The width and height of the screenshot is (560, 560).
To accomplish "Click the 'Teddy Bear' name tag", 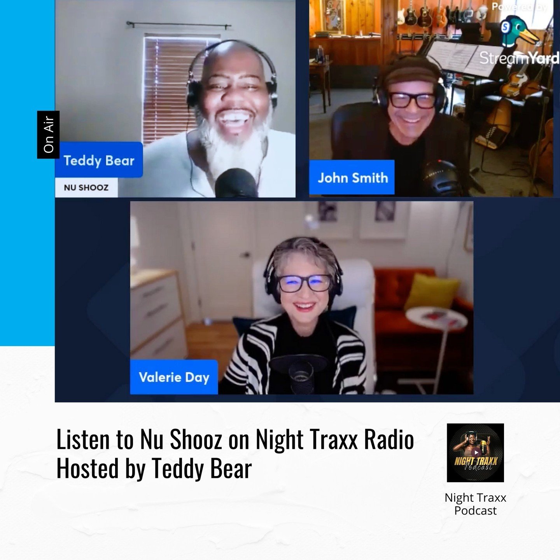I will (99, 160).
